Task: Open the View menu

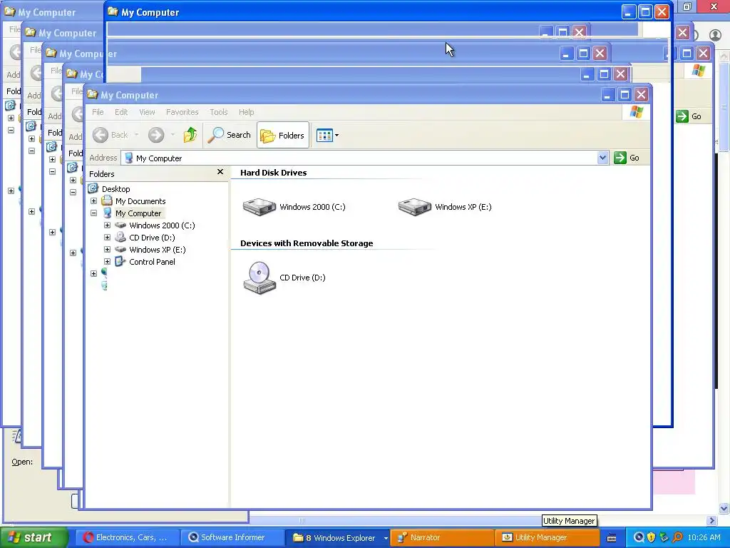Action: click(147, 112)
